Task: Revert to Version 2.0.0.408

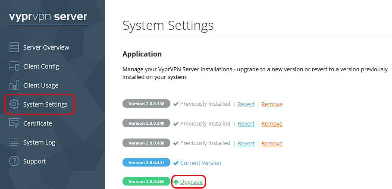Action: (246, 143)
